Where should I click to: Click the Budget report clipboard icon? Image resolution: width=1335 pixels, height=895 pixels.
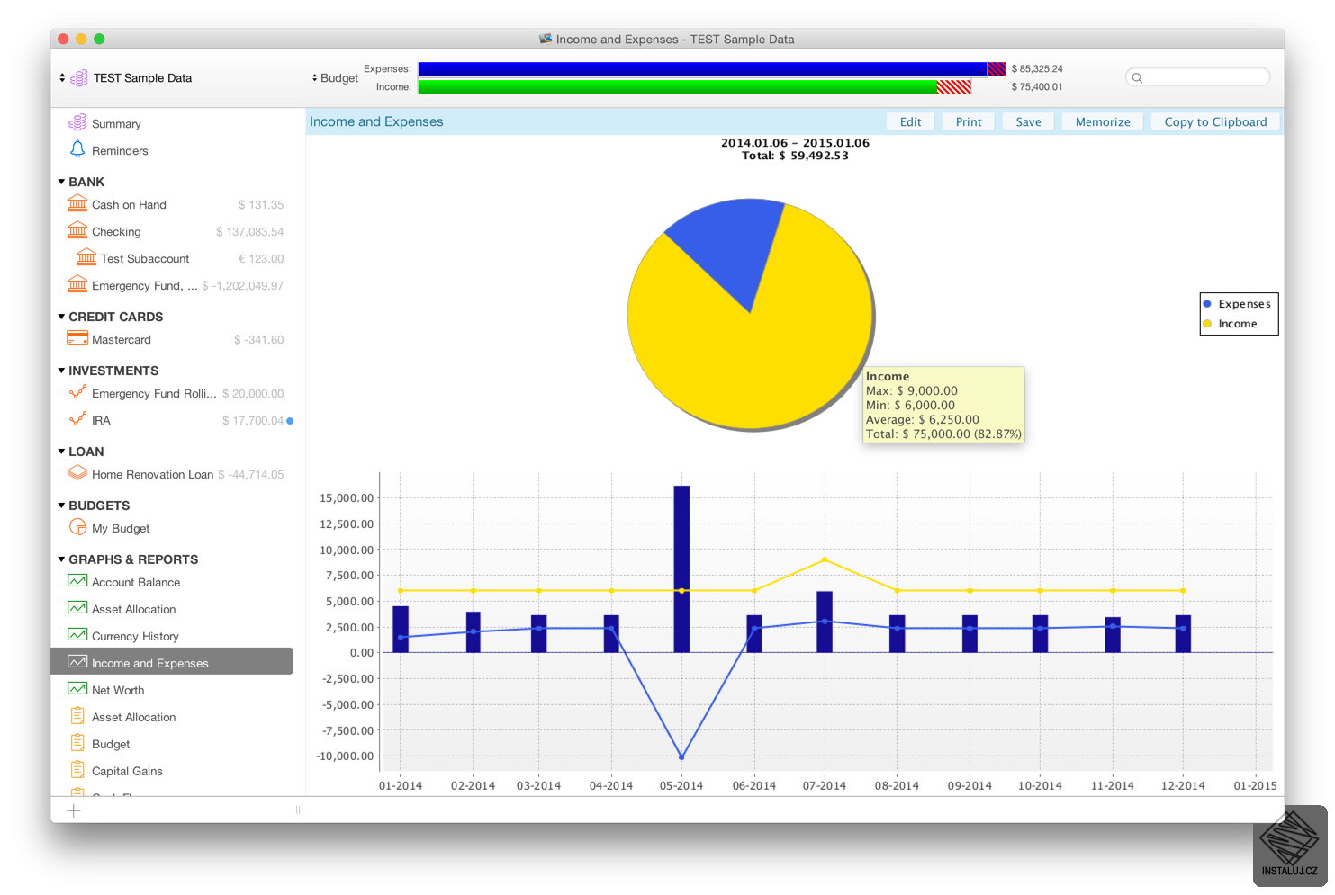tap(77, 743)
